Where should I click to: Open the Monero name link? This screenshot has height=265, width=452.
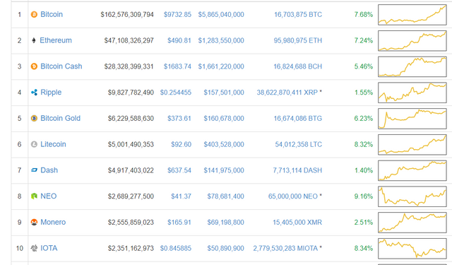point(53,222)
